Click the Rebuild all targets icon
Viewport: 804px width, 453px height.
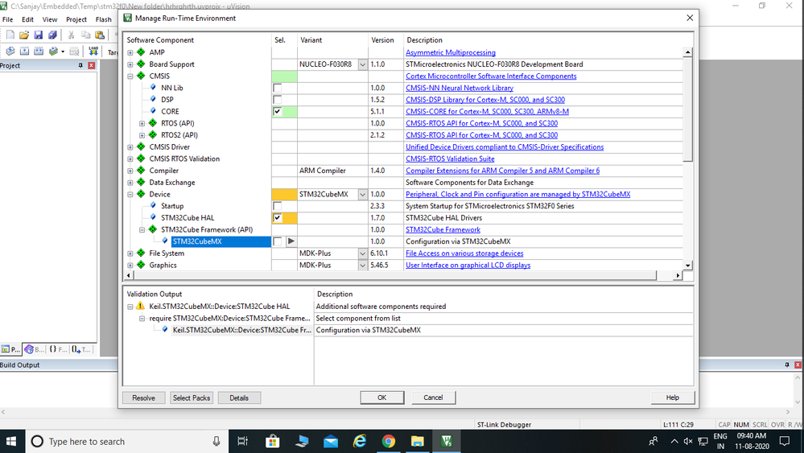coord(39,51)
